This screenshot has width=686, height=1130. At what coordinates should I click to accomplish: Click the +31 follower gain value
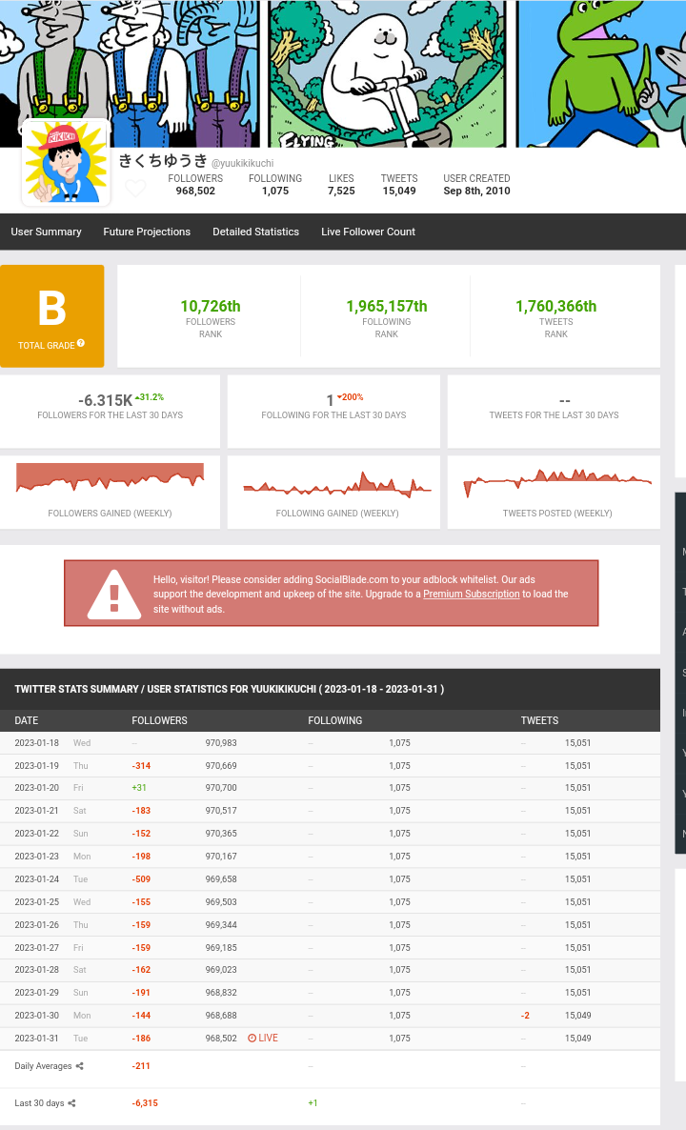click(139, 788)
